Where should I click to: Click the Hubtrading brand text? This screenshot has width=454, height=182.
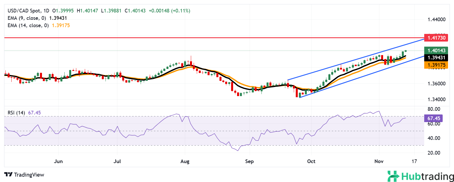click(427, 176)
